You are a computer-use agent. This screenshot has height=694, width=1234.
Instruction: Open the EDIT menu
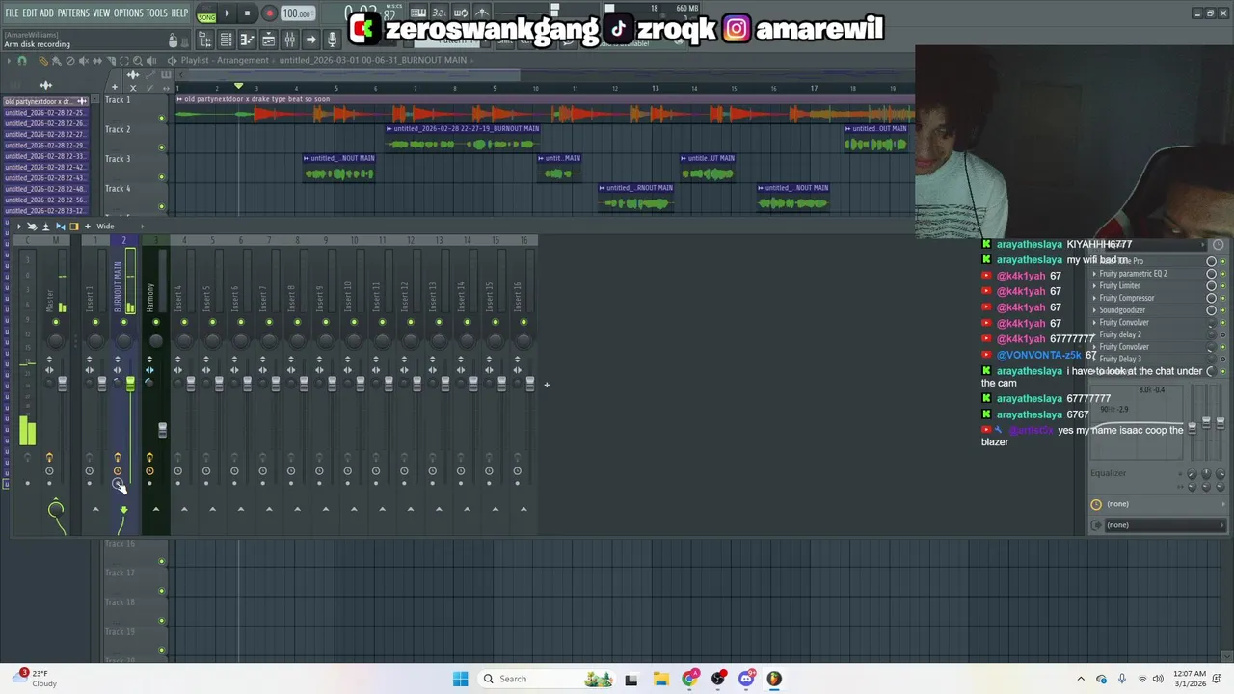(30, 13)
